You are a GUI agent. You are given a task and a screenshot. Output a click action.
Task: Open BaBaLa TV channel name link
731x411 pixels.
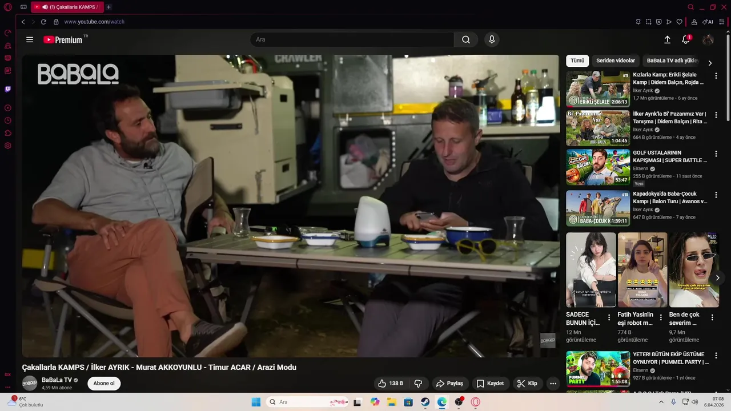(57, 380)
